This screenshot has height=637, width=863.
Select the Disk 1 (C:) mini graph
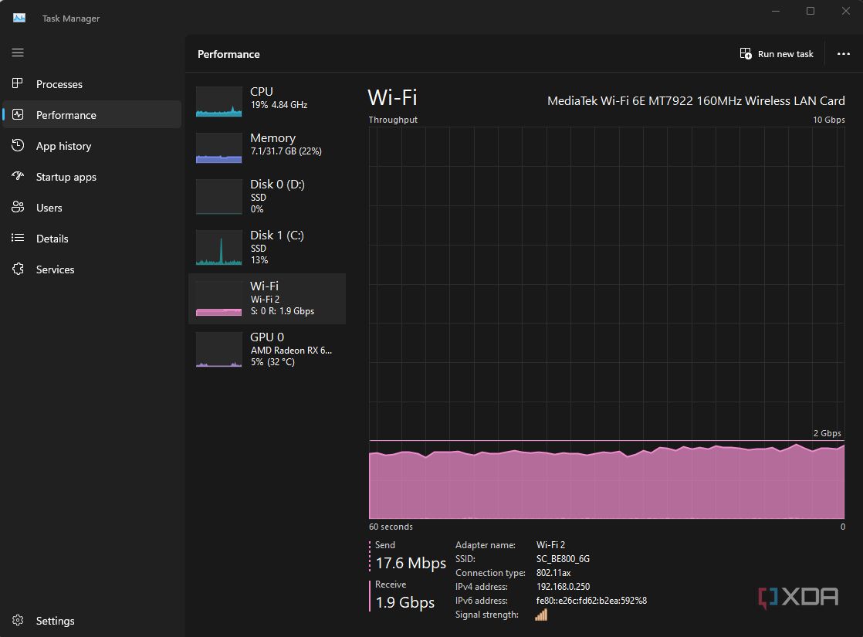click(x=218, y=248)
